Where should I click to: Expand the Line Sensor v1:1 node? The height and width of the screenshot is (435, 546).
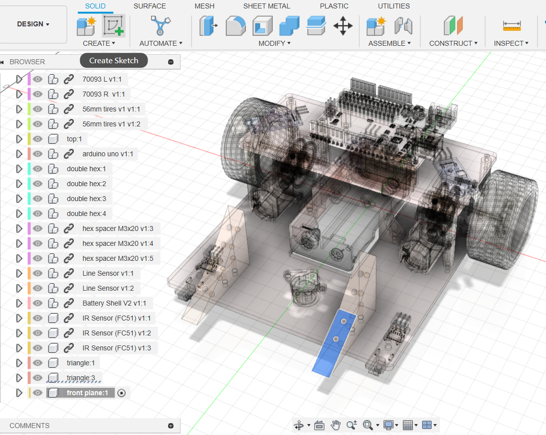(x=19, y=273)
